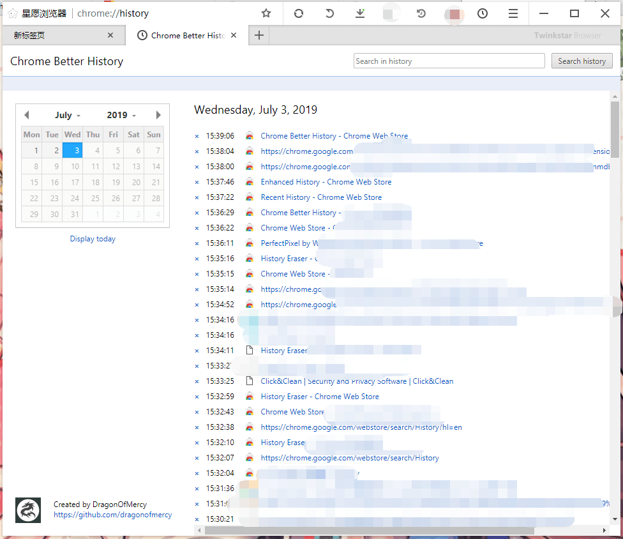Delete the 15:33:25 Click&Clean entry
The width and height of the screenshot is (623, 539).
(x=197, y=382)
